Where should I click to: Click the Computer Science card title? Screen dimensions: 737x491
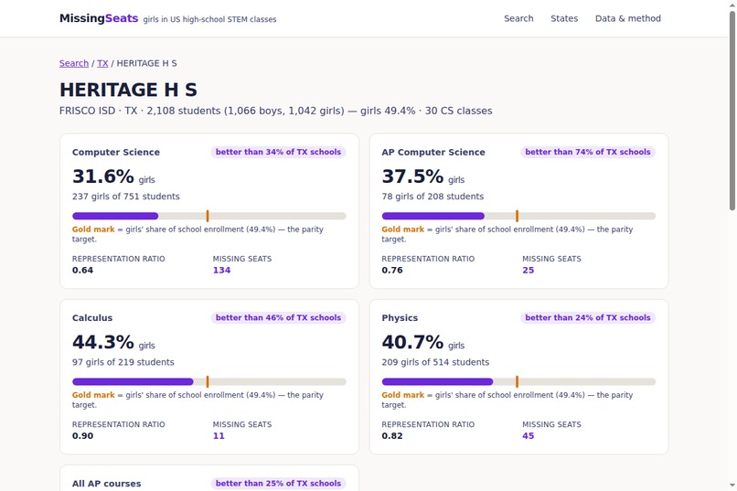115,152
